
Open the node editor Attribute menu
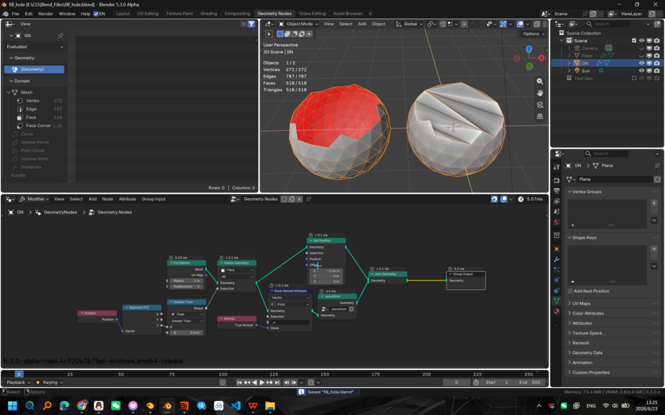127,199
